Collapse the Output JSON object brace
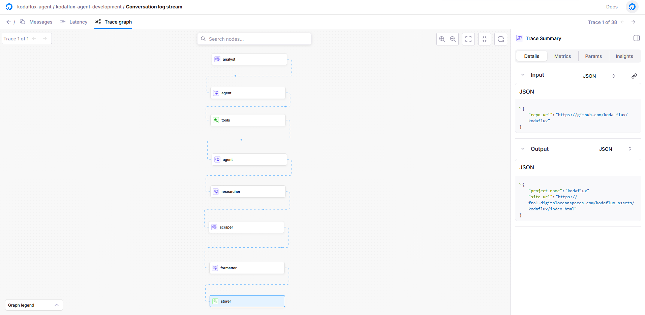 tap(520, 184)
